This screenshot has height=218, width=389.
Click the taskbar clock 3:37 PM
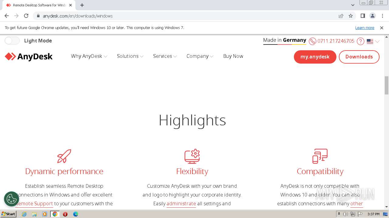click(373, 214)
